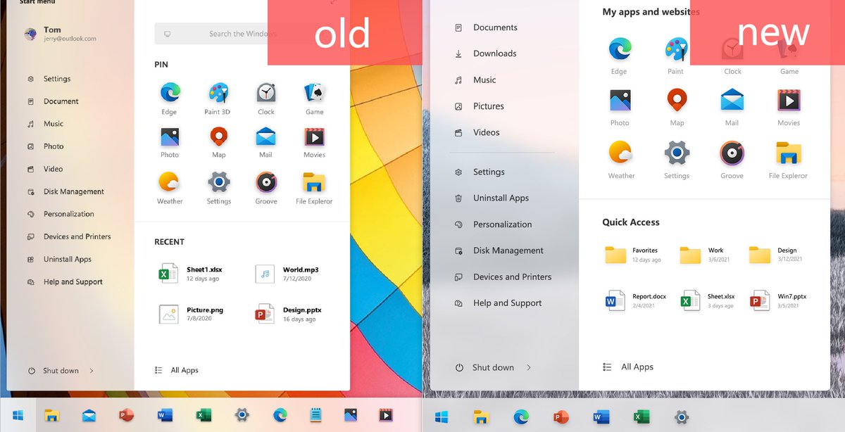Open Notepad icon on the old taskbar
The image size is (845, 432).
[x=316, y=415]
